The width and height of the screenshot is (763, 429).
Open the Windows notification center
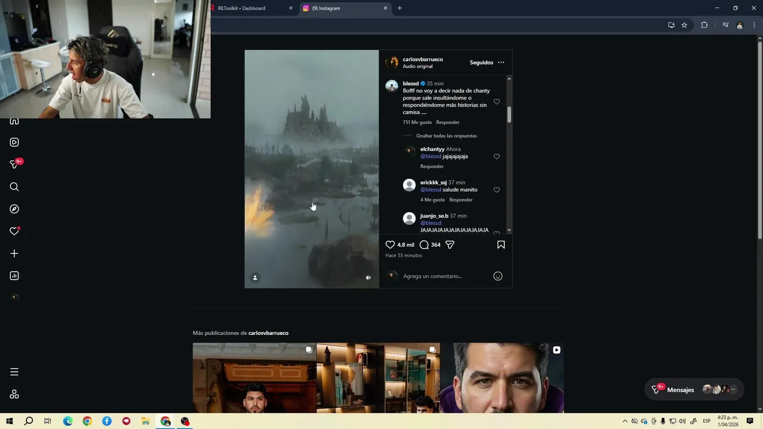coord(750,421)
